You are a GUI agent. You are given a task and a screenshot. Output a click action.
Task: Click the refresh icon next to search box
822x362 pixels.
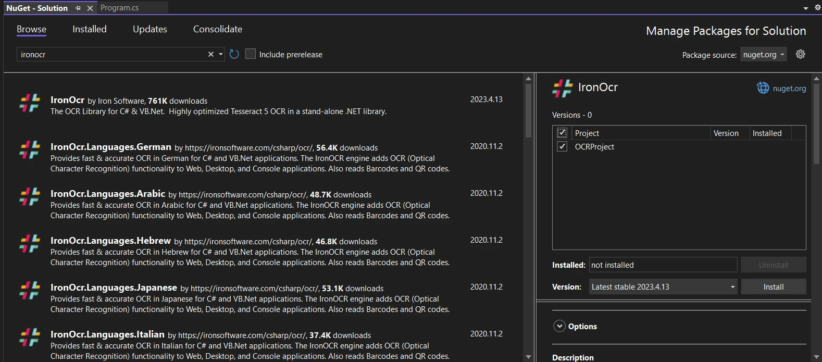pyautogui.click(x=234, y=54)
